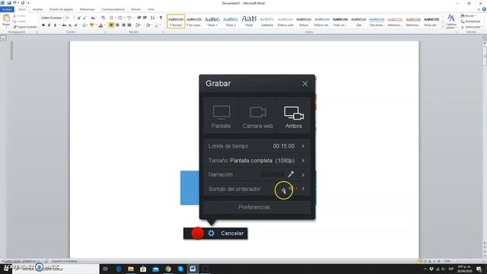Image resolution: width=487 pixels, height=274 pixels.
Task: Open the Mail app from the taskbar
Action: [x=155, y=269]
